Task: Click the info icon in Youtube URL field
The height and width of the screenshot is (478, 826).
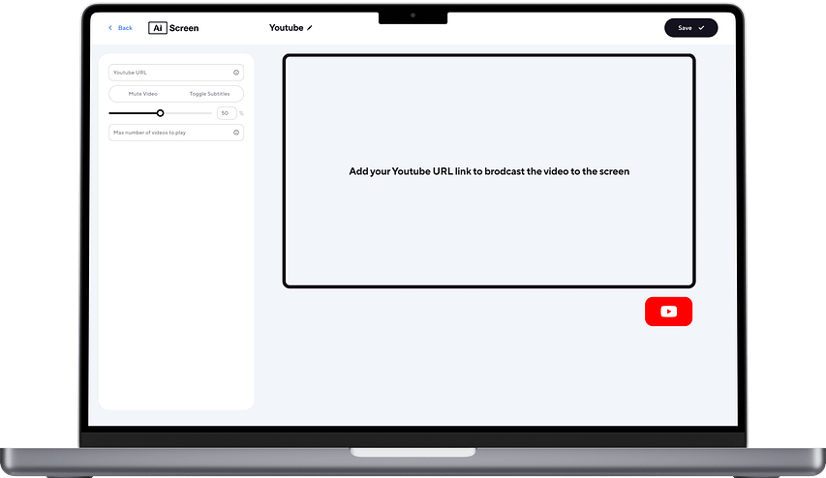Action: (236, 73)
